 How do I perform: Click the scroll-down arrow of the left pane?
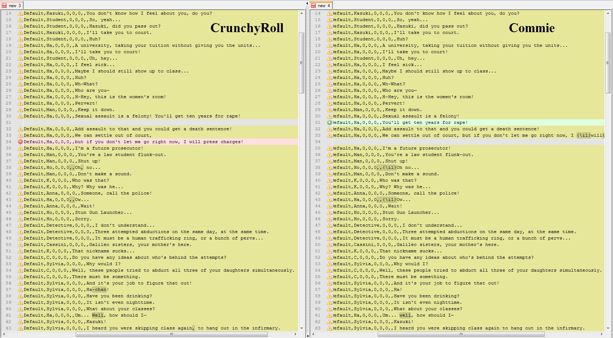pos(301,328)
